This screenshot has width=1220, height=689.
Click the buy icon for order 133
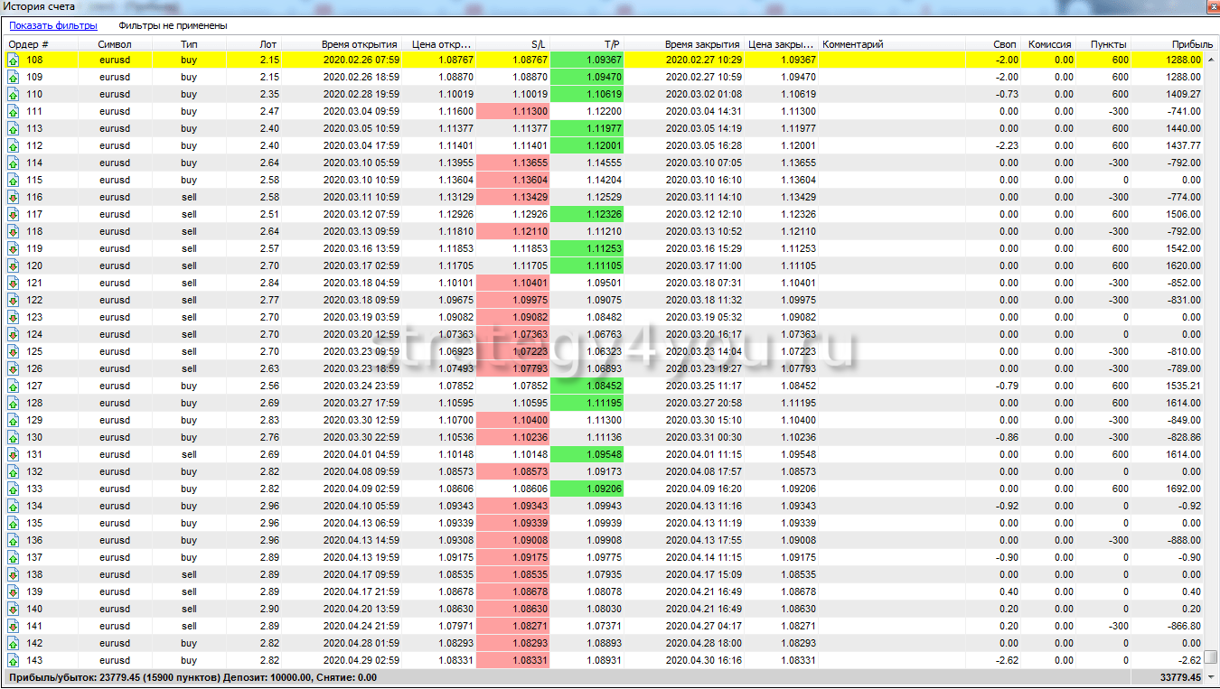click(14, 489)
